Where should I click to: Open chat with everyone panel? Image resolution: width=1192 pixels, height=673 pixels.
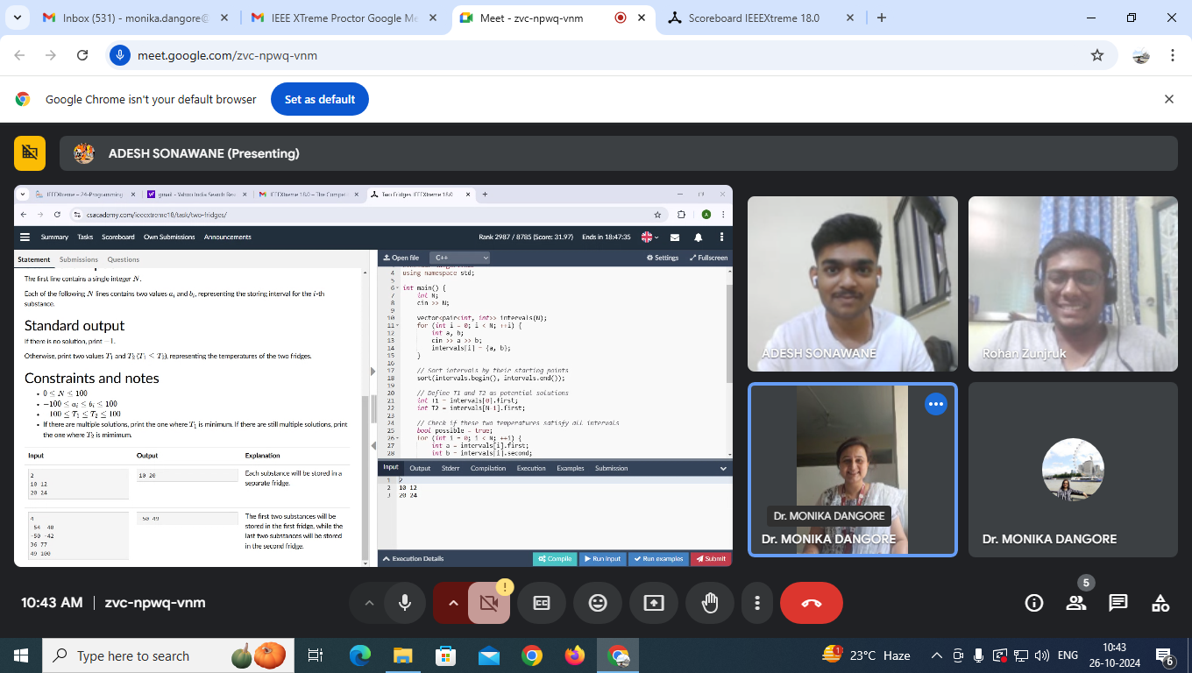[x=1118, y=603]
